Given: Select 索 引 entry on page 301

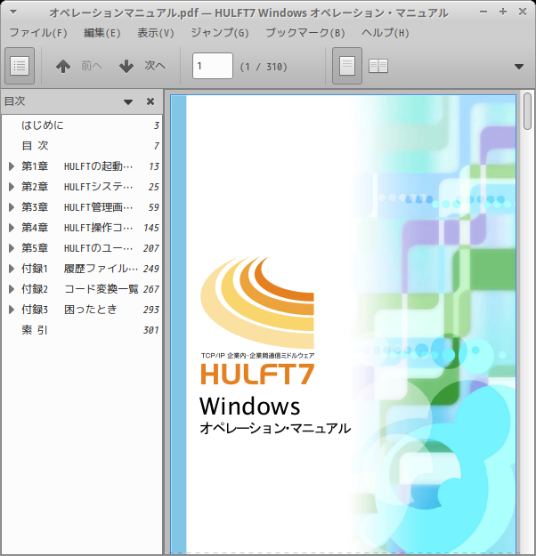Looking at the screenshot, I should tap(82, 330).
